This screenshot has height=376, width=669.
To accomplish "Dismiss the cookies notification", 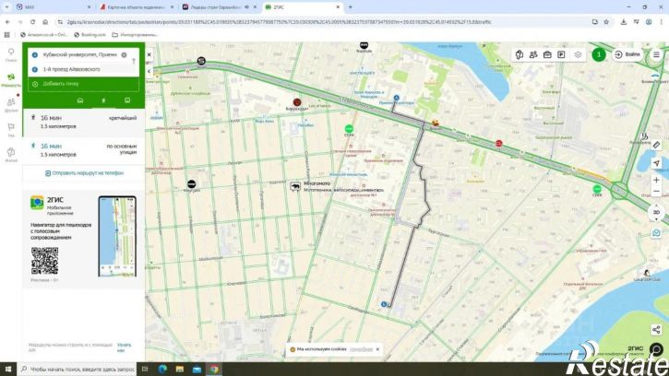I will [x=377, y=349].
